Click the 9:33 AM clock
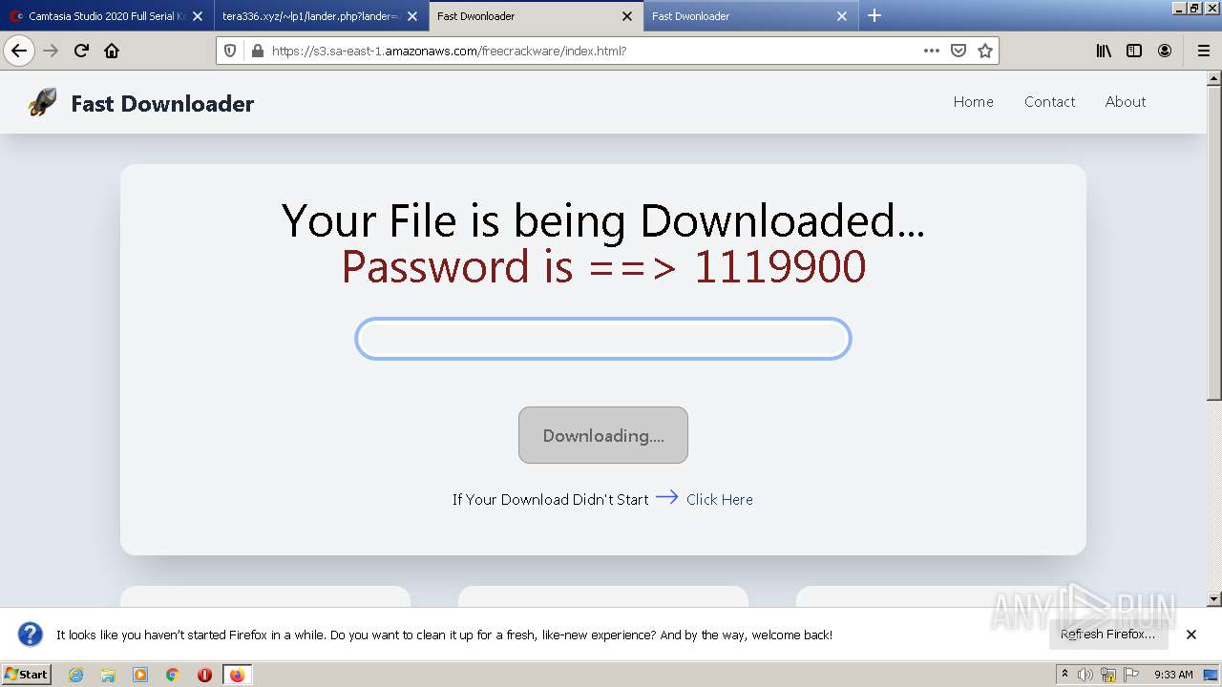This screenshot has height=687, width=1222. [1173, 675]
